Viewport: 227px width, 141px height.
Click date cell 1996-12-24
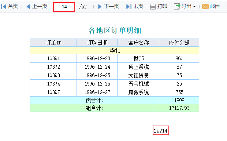tap(97, 67)
